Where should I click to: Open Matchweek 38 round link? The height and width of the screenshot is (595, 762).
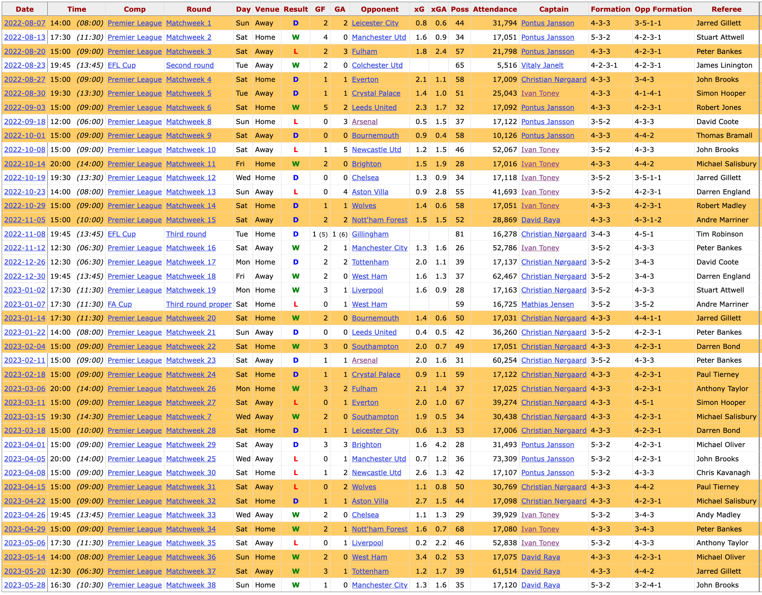pos(191,585)
